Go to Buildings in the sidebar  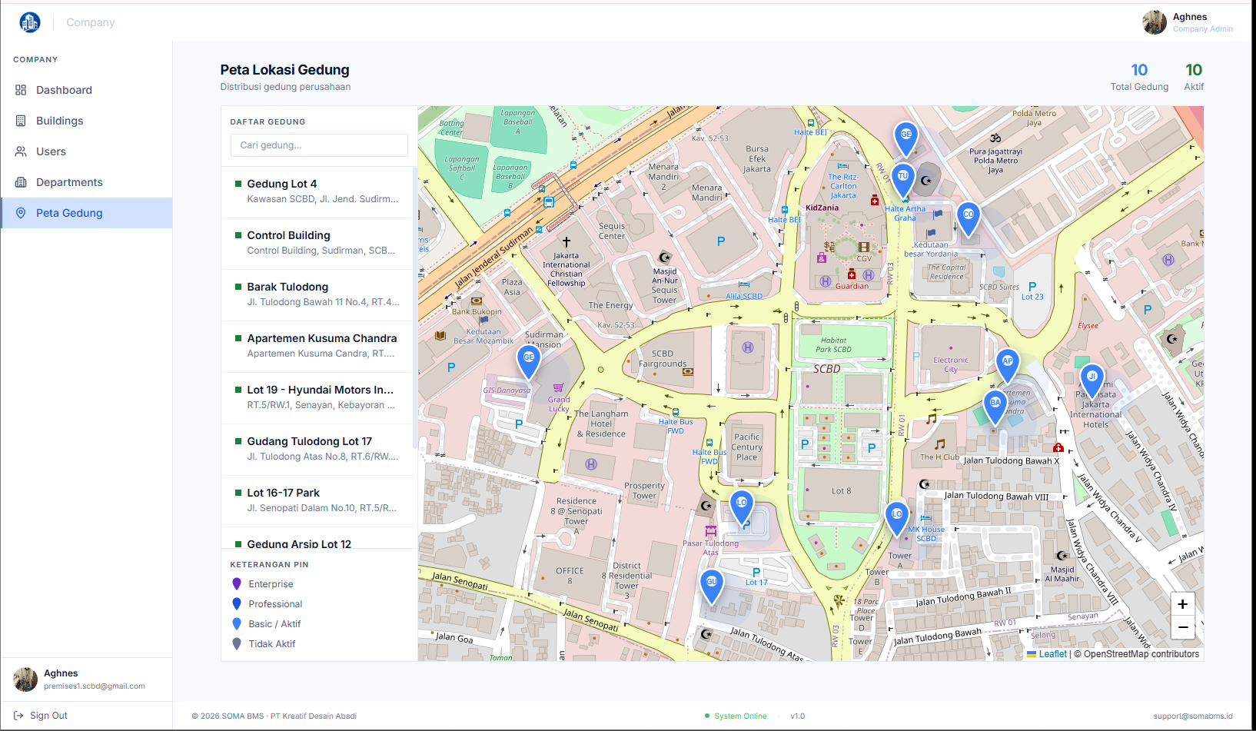(86, 121)
